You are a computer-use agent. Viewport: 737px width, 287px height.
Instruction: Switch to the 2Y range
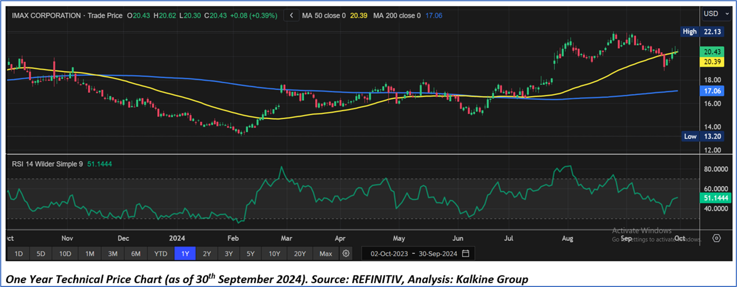point(207,254)
